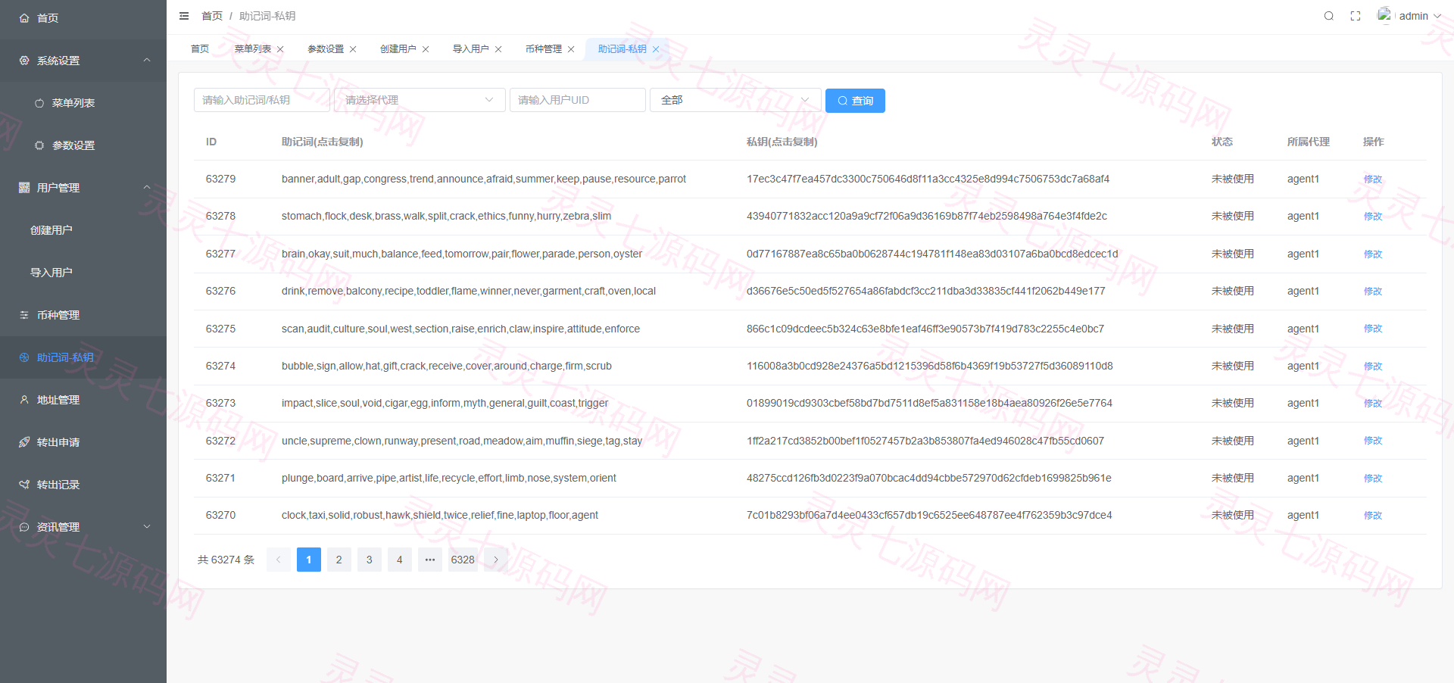Screen dimensions: 1454x683
Task: Copy mnemonic of row 63279
Action: [x=484, y=179]
